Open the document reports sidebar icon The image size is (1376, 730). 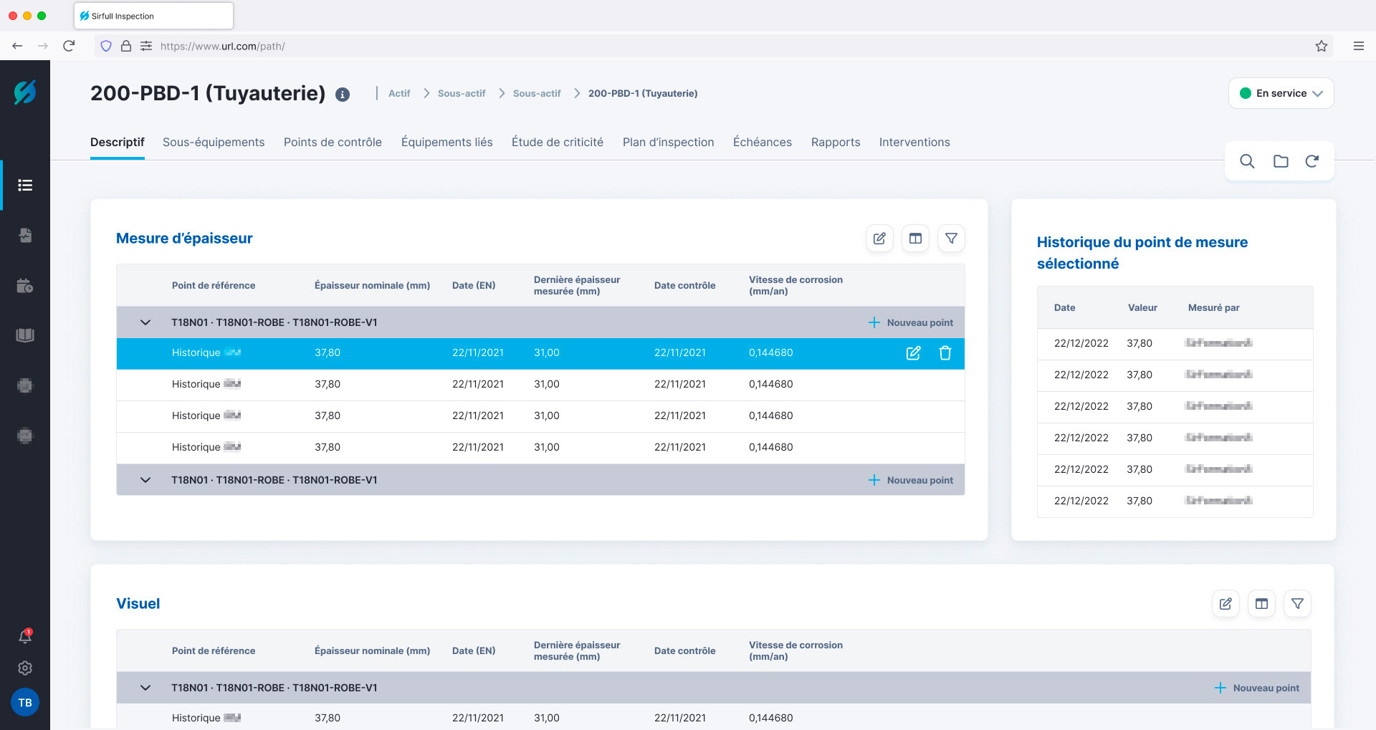click(25, 235)
